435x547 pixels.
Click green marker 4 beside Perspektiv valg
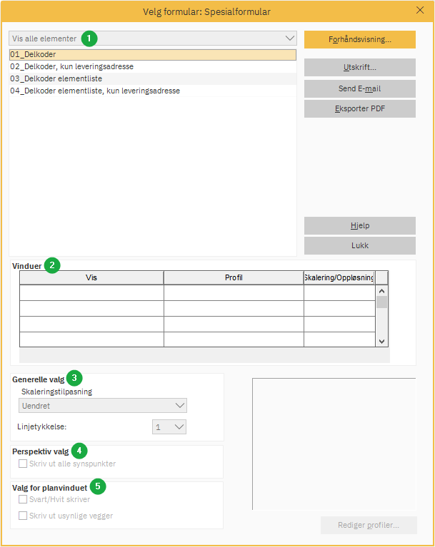click(x=79, y=451)
